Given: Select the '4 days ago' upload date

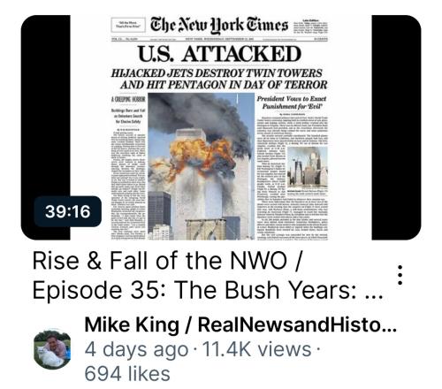Looking at the screenshot, I should tap(136, 349).
